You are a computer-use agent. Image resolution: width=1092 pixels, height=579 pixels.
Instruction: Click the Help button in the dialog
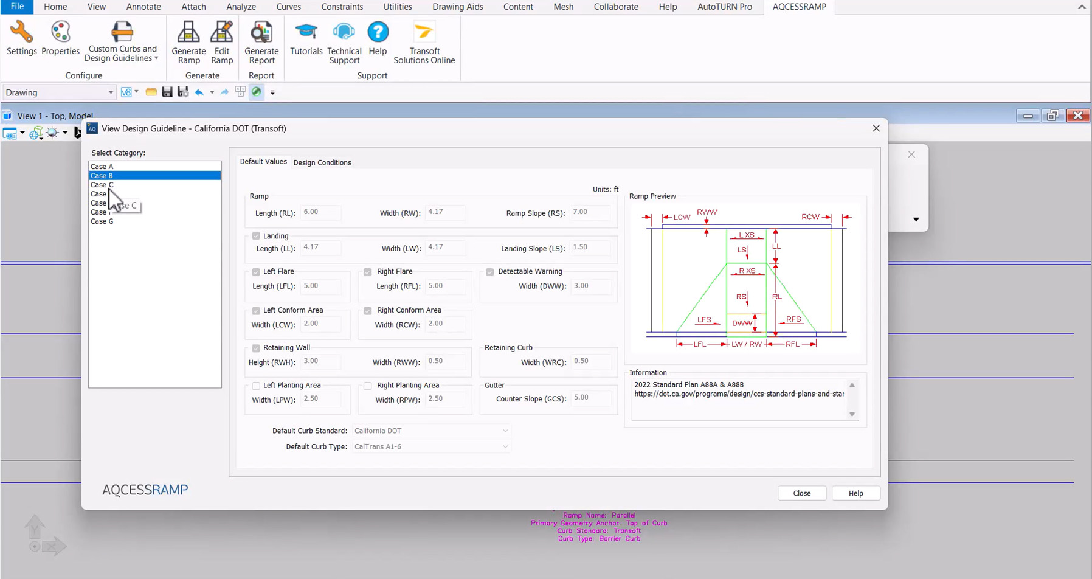coord(855,493)
